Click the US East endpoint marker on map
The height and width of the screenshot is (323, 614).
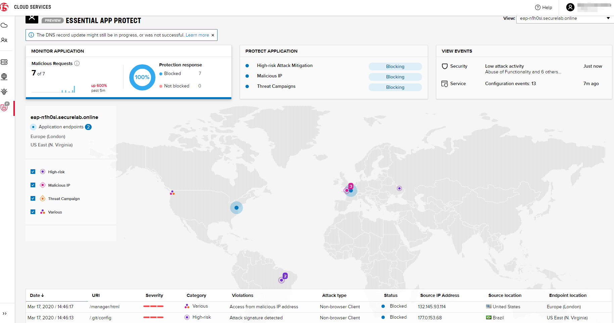coord(236,208)
